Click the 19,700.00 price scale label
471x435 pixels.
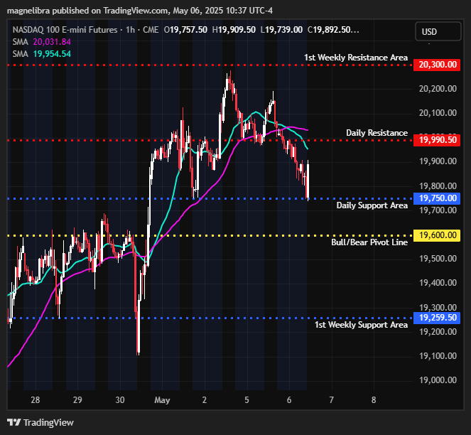point(438,210)
